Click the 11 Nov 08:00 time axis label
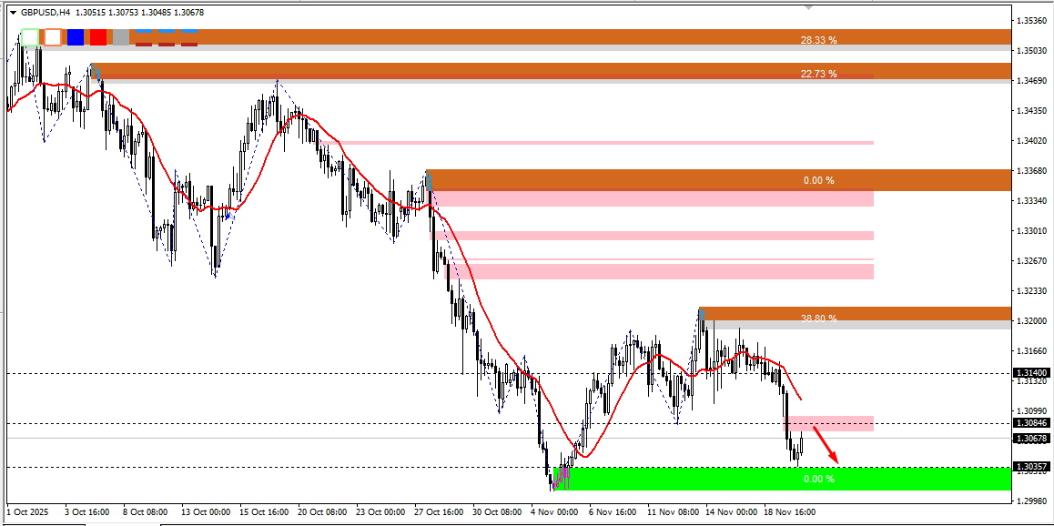This screenshot has width=1054, height=526. [673, 511]
